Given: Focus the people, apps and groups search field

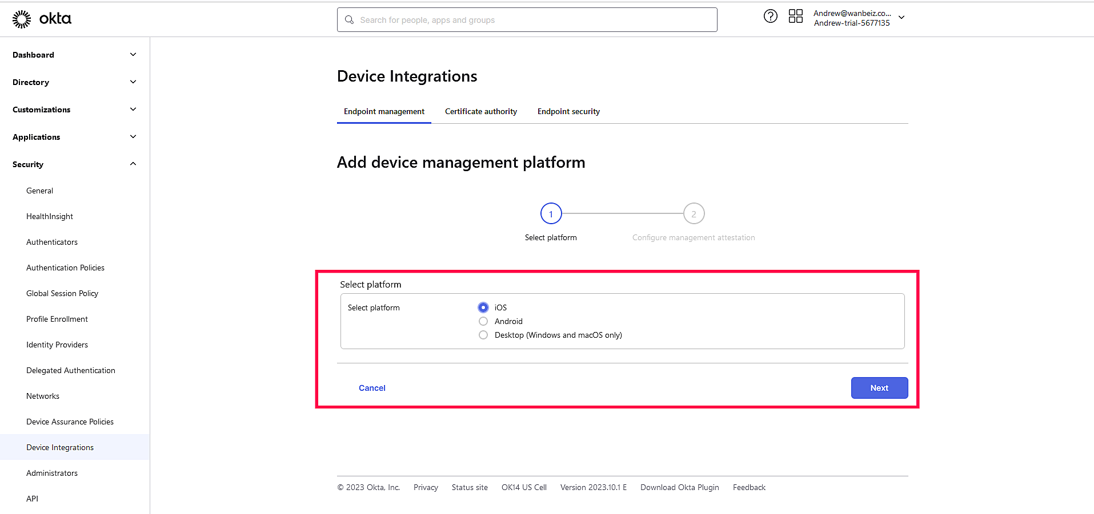Looking at the screenshot, I should pyautogui.click(x=531, y=20).
